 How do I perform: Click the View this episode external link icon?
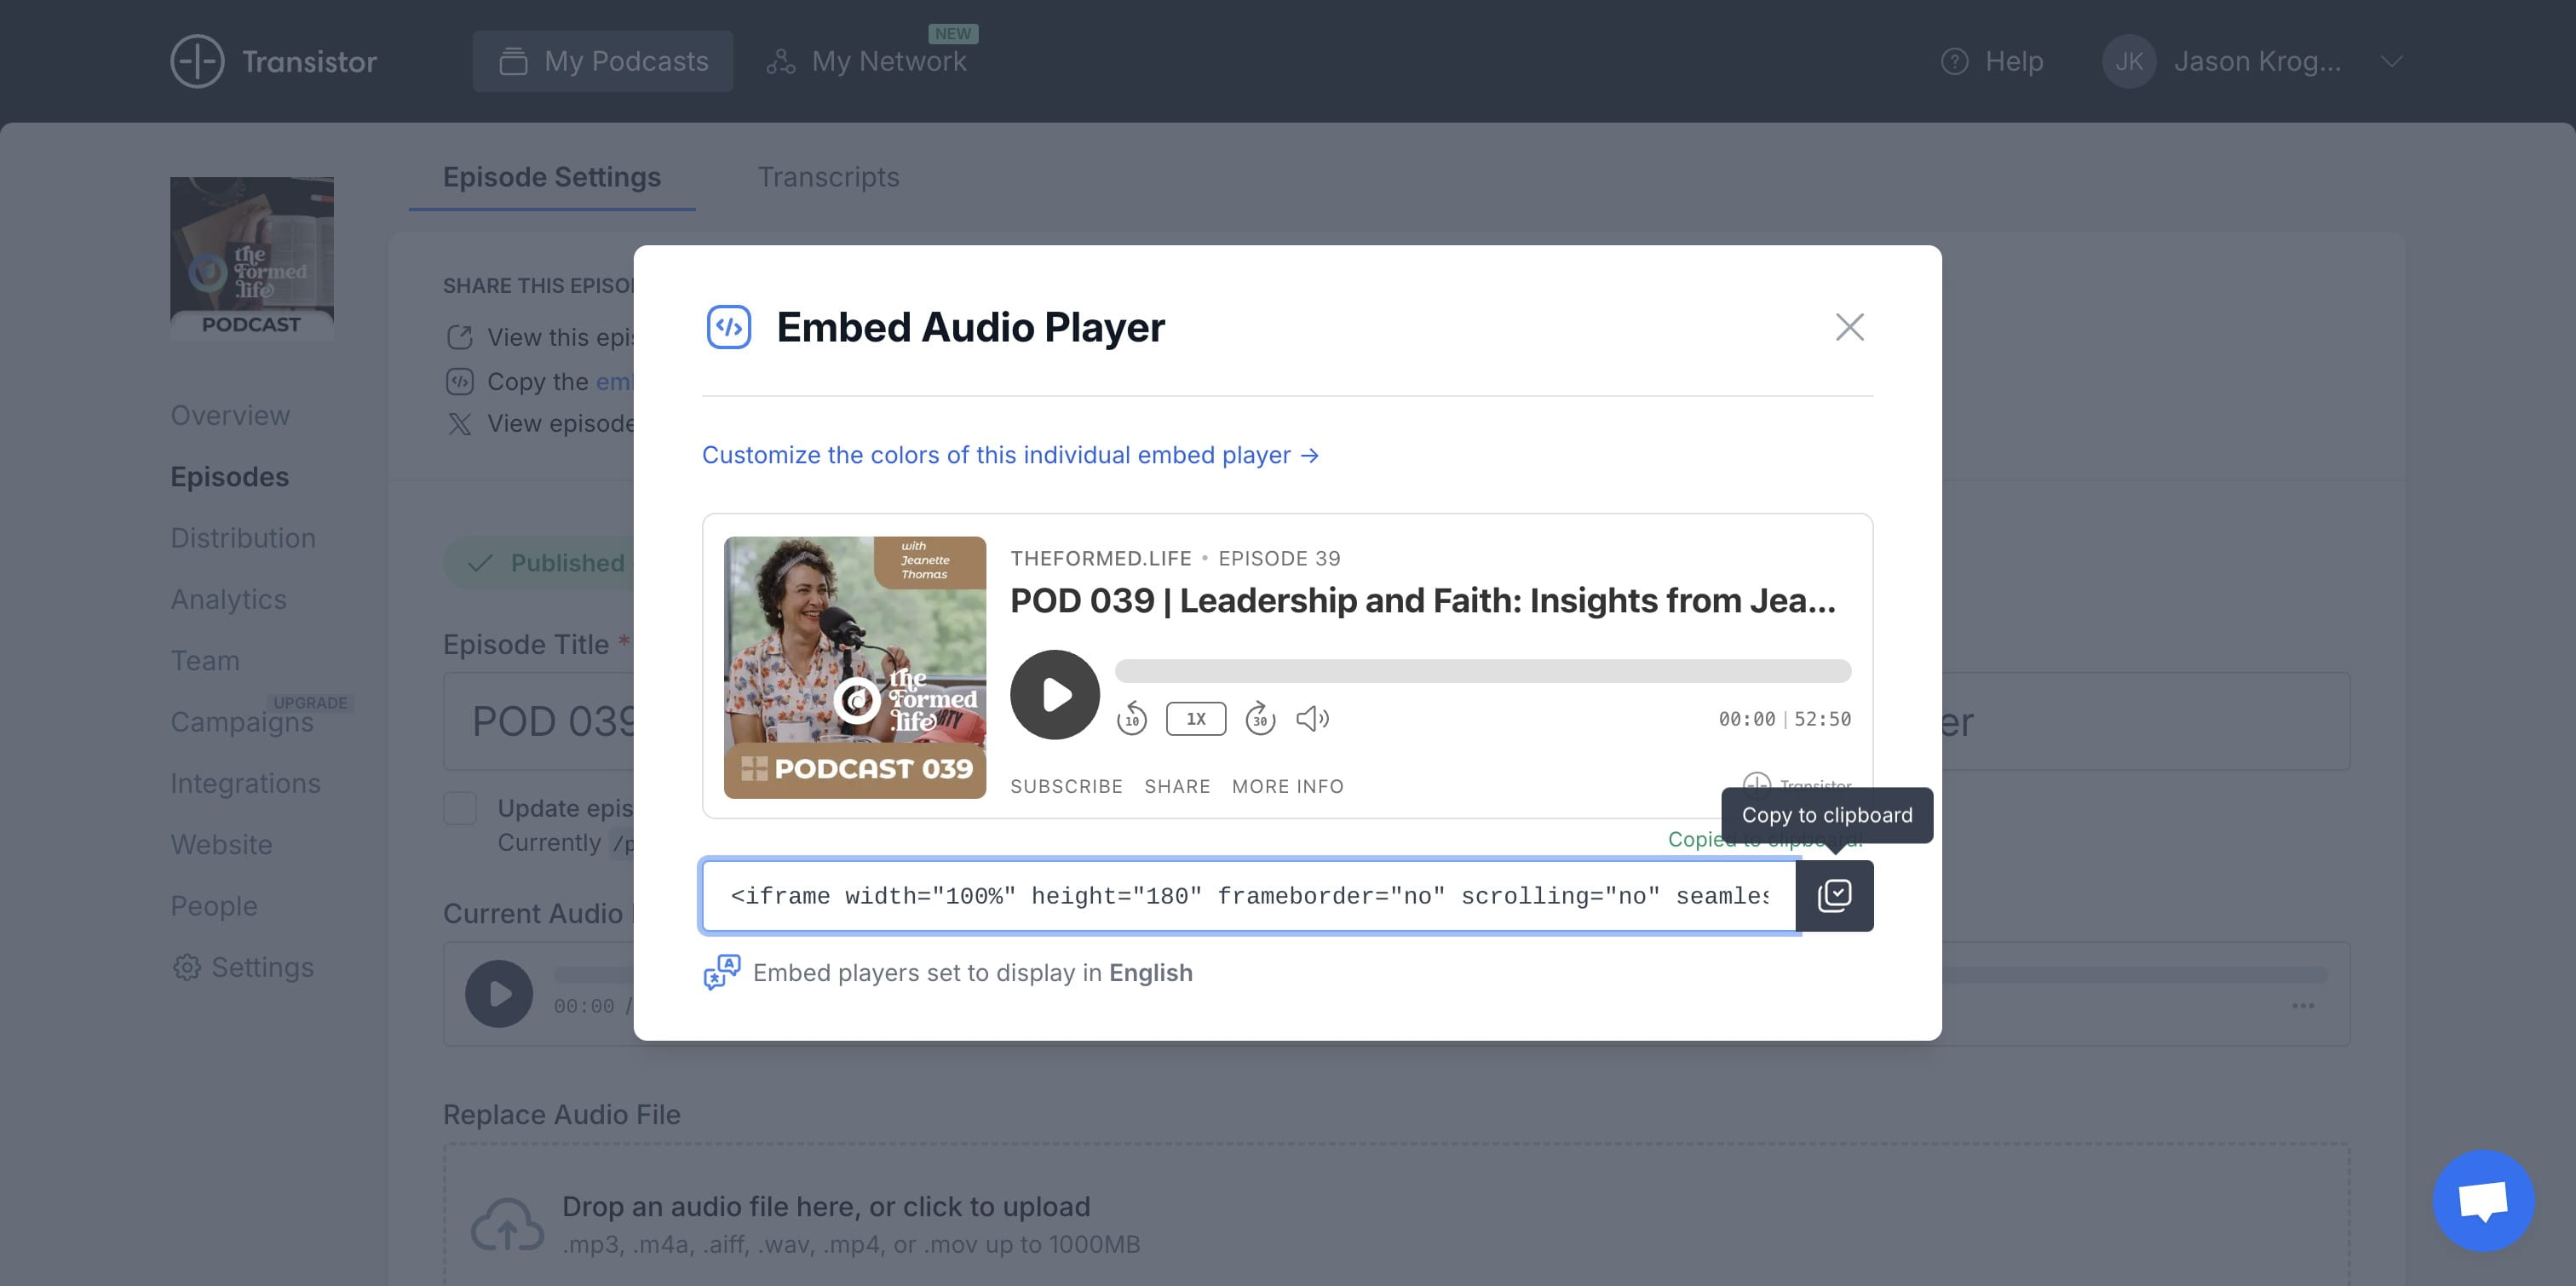(x=459, y=338)
